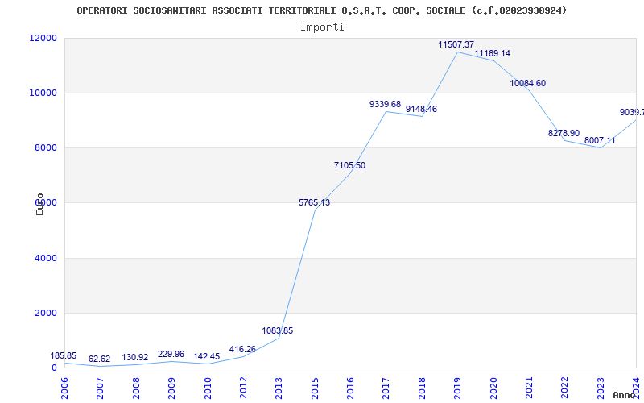
Task: Click the 2018 x-axis year label
Action: click(422, 388)
